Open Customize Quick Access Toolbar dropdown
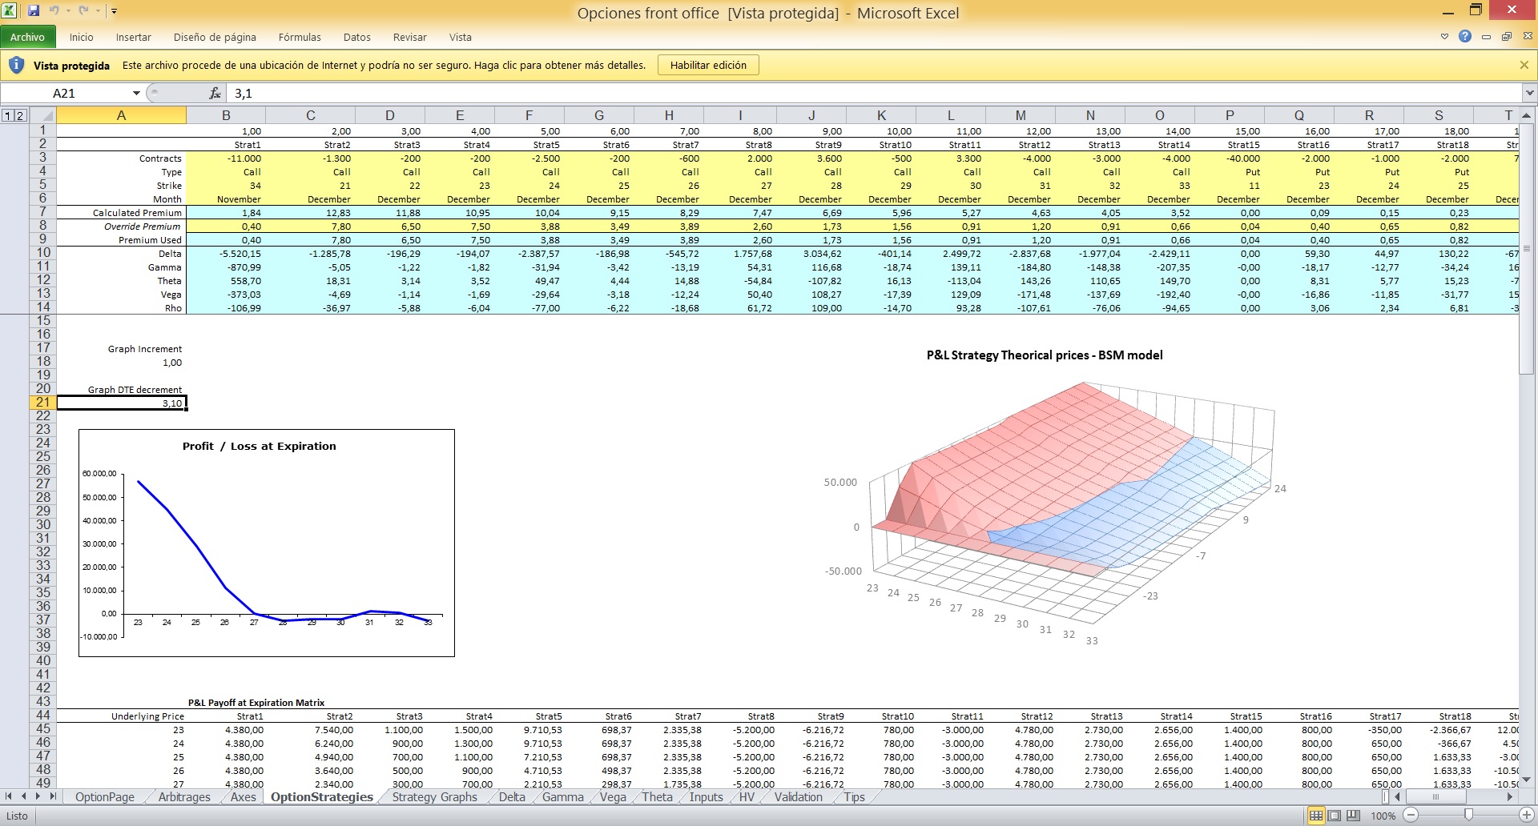Image resolution: width=1538 pixels, height=826 pixels. click(115, 11)
